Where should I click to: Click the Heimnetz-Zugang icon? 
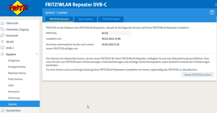[2, 29]
